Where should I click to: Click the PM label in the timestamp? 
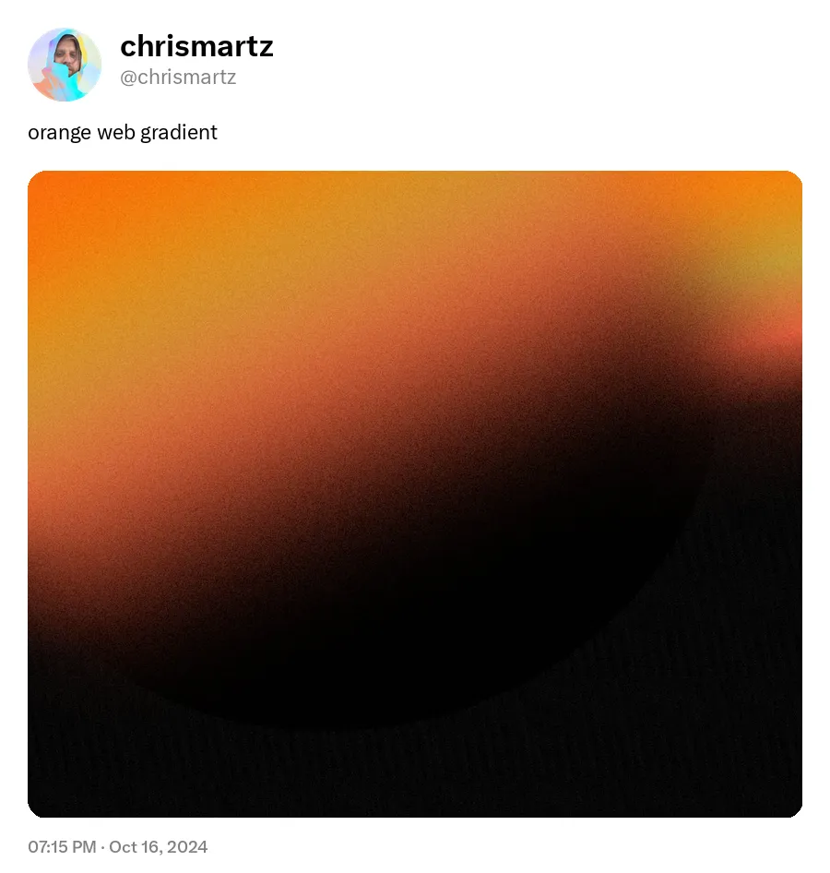tap(84, 847)
